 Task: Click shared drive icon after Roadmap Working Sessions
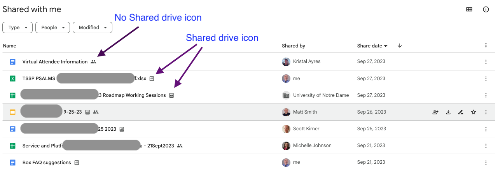(x=171, y=95)
